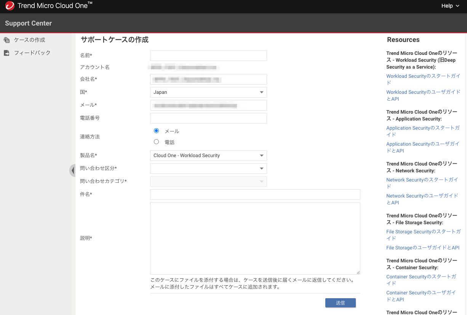Click the 件名 subject field
Viewport: 467px width, 315px height.
point(255,194)
